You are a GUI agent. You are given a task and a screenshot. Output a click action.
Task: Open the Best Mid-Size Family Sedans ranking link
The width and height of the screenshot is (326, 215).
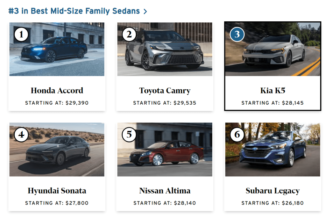tap(74, 11)
